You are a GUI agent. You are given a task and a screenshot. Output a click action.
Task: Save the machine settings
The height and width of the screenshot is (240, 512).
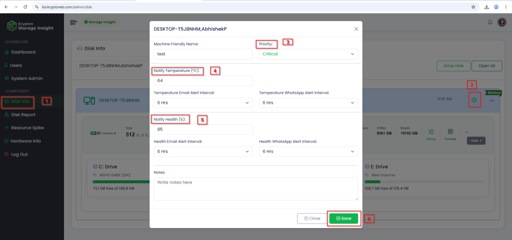tap(343, 219)
